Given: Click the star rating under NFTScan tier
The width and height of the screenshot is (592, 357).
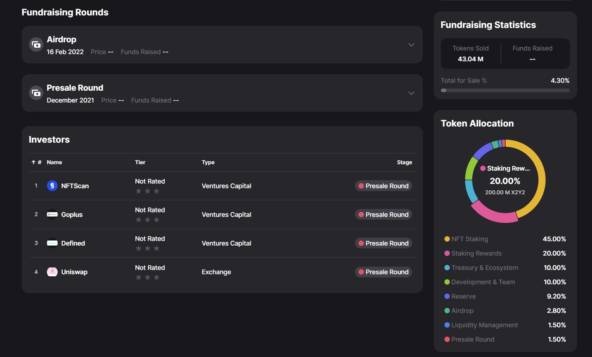Looking at the screenshot, I should 148,191.
